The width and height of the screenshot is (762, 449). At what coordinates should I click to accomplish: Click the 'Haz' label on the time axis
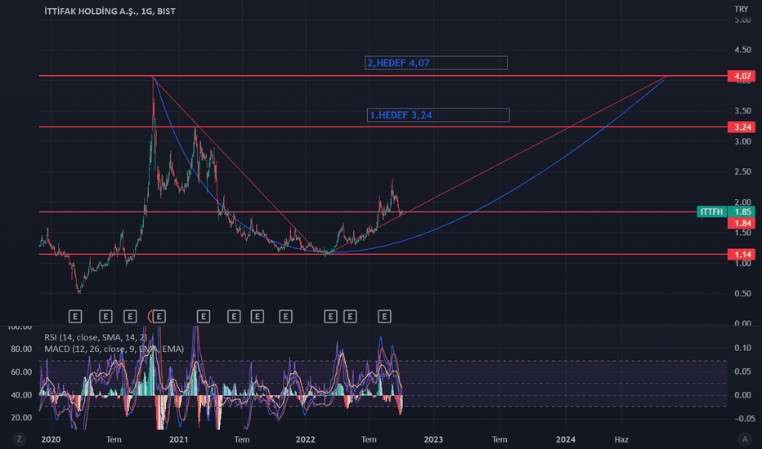[621, 439]
